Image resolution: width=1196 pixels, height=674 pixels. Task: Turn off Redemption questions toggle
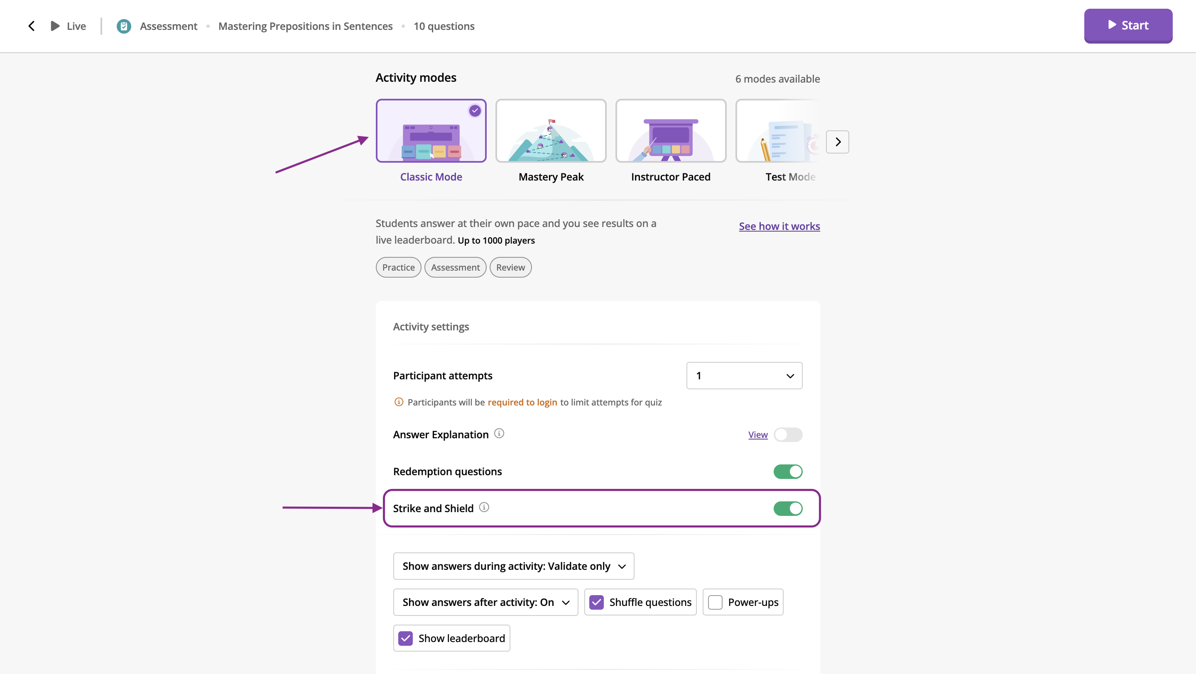pyautogui.click(x=787, y=471)
